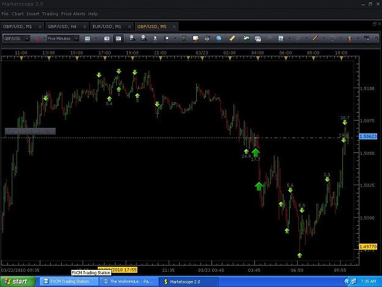Select the ABC text label tool
The width and height of the screenshot is (382, 287).
pos(366,39)
